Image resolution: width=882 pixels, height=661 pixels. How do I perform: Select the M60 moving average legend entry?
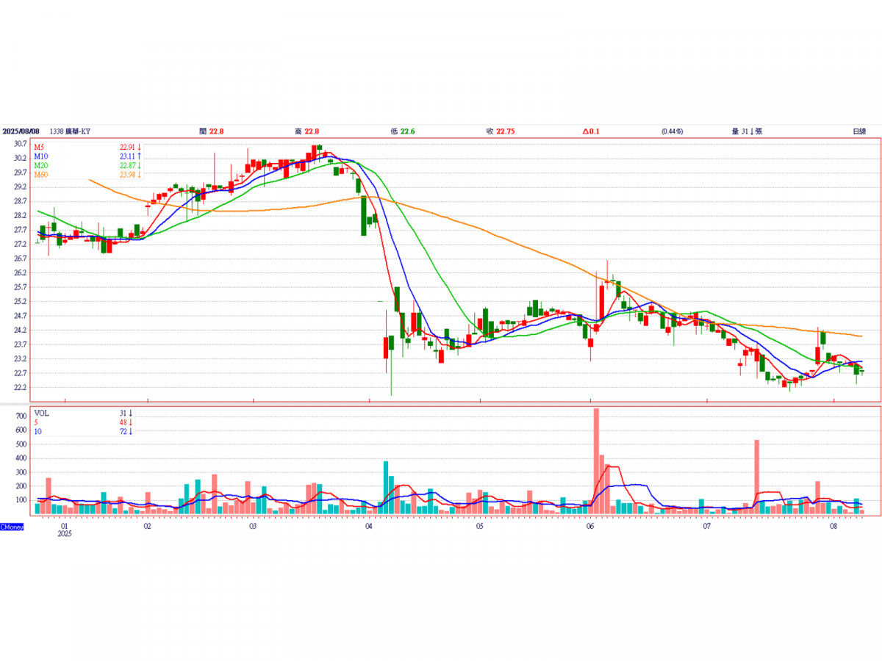pyautogui.click(x=87, y=174)
